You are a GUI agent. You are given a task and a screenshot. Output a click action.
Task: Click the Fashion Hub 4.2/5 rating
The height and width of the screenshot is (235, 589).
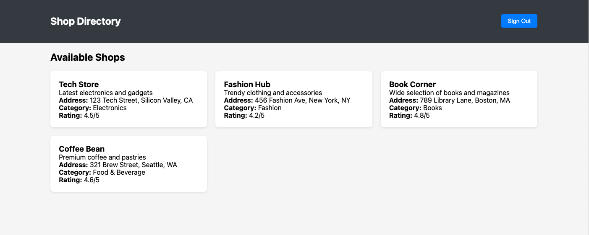click(x=244, y=115)
